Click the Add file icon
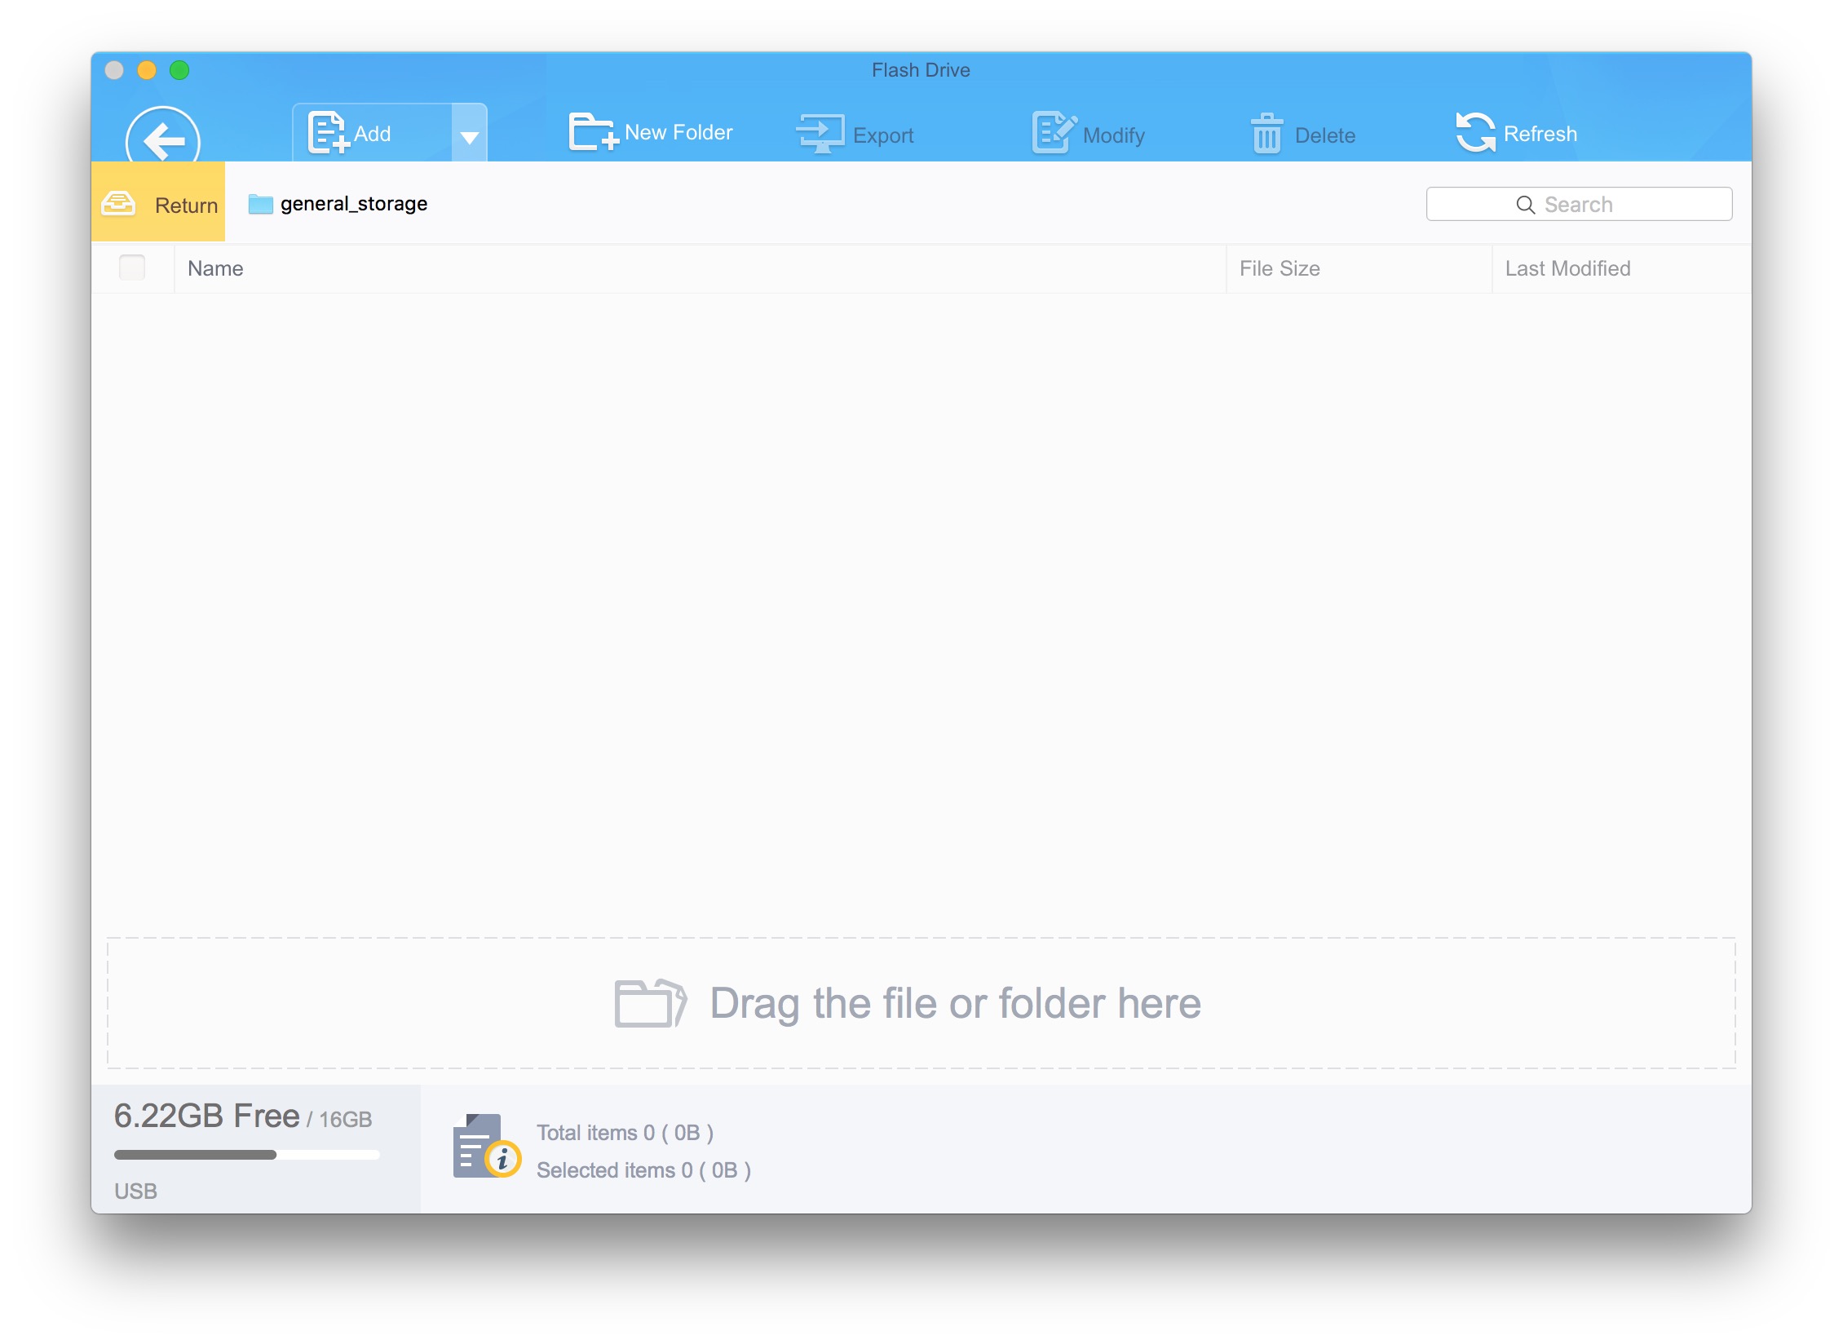The image size is (1843, 1344). coord(328,132)
